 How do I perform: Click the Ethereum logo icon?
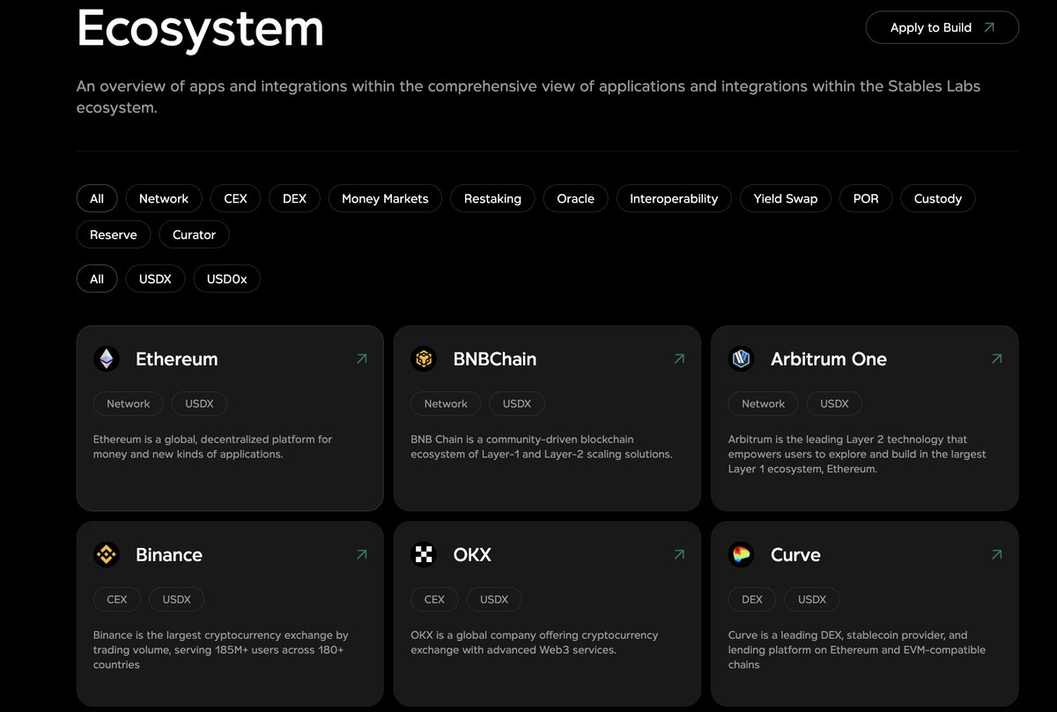click(x=107, y=359)
